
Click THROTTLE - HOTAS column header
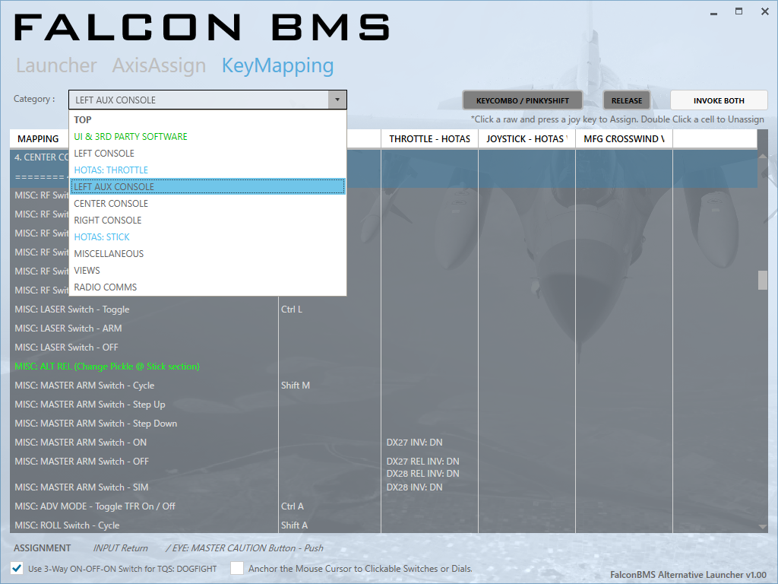coord(430,139)
